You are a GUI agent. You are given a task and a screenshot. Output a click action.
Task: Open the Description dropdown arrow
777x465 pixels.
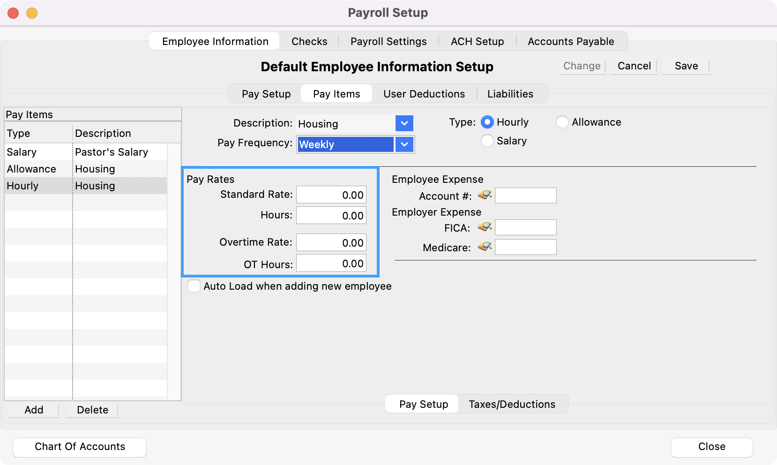click(x=404, y=123)
